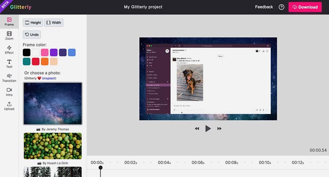The height and width of the screenshot is (177, 329).
Task: Open the Feedback link
Action: [x=264, y=7]
